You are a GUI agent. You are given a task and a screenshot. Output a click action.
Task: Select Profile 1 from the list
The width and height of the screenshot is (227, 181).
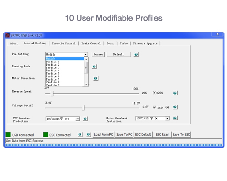pyautogui.click(x=65, y=62)
